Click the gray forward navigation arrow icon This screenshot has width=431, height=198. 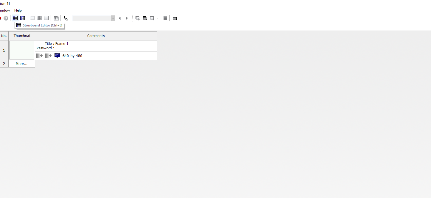coord(6,18)
